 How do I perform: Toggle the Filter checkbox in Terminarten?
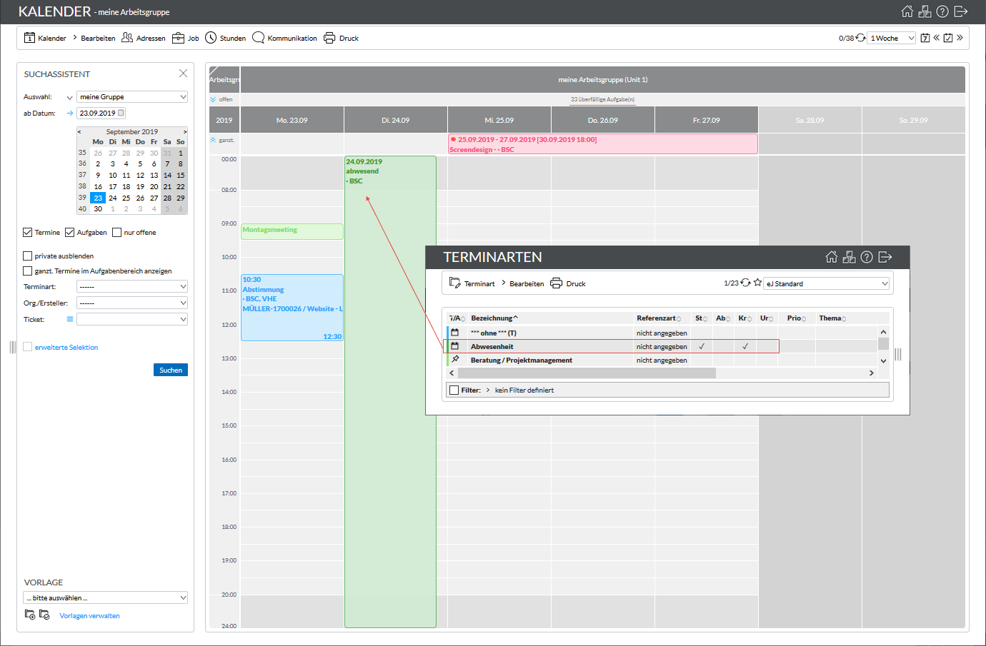(454, 390)
